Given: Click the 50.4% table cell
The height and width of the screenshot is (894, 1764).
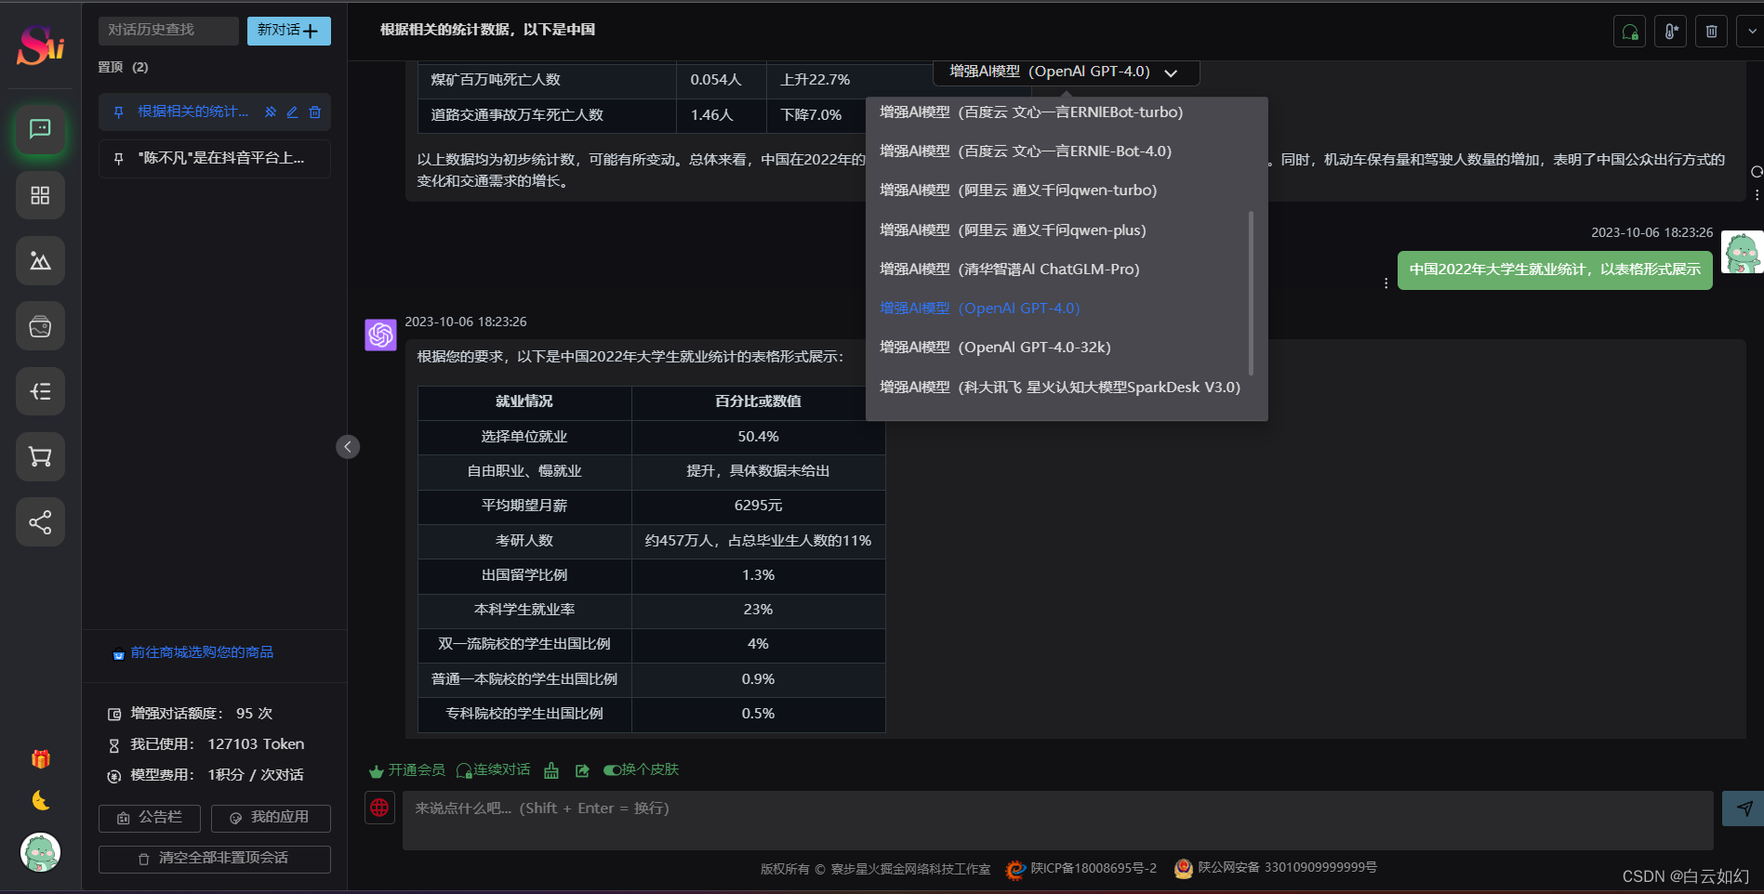Looking at the screenshot, I should point(758,437).
